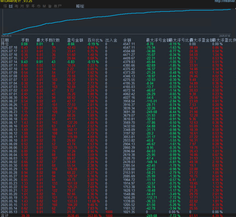The height and width of the screenshot is (217, 236).
Task: Select the 2025.07.14 date row
Action: point(9,62)
